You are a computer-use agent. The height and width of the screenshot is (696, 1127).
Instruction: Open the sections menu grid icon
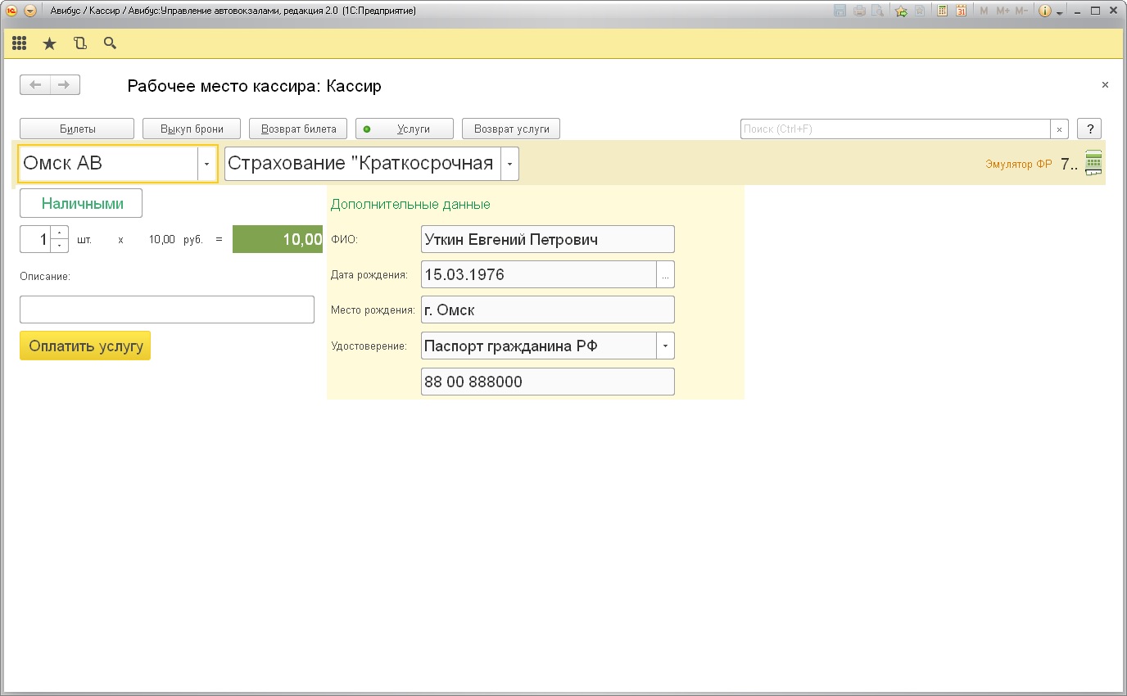click(20, 43)
